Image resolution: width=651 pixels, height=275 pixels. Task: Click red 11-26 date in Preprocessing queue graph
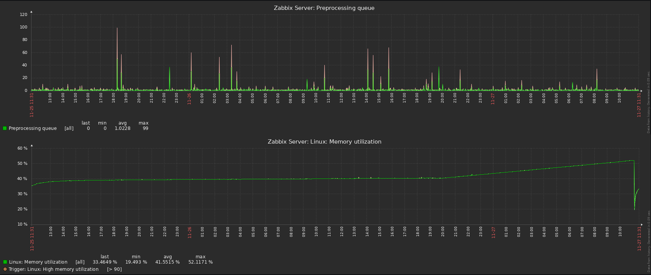click(189, 99)
